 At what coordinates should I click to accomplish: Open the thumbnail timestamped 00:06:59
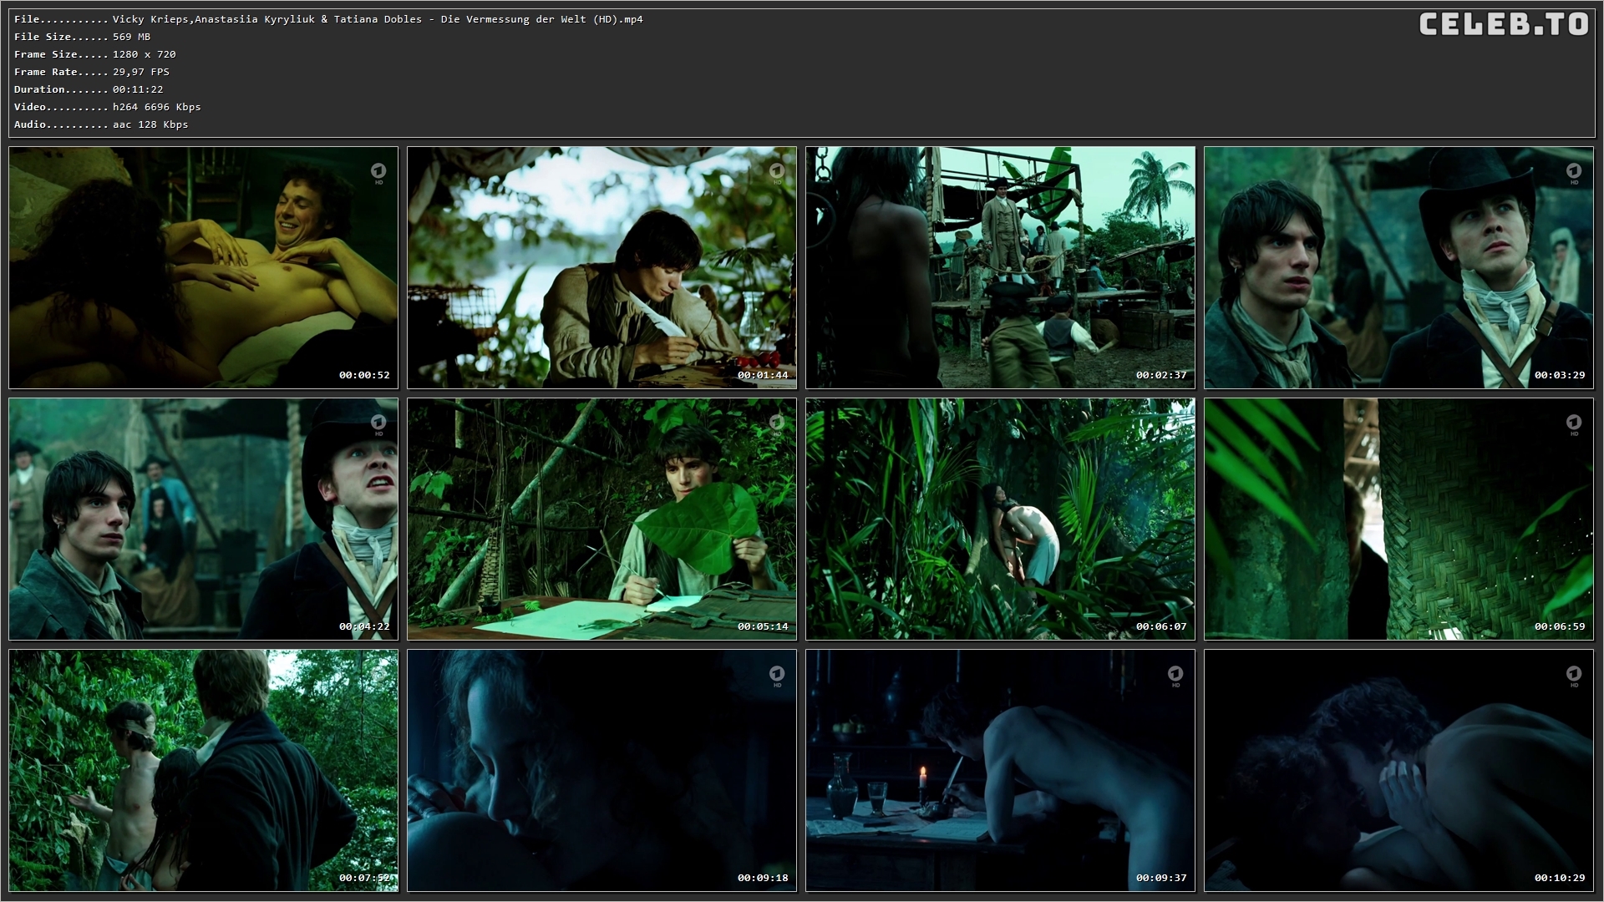tap(1398, 519)
